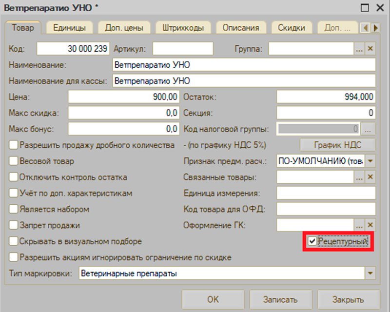Focus the Артикул input field
390x312 pixels.
pos(183,48)
